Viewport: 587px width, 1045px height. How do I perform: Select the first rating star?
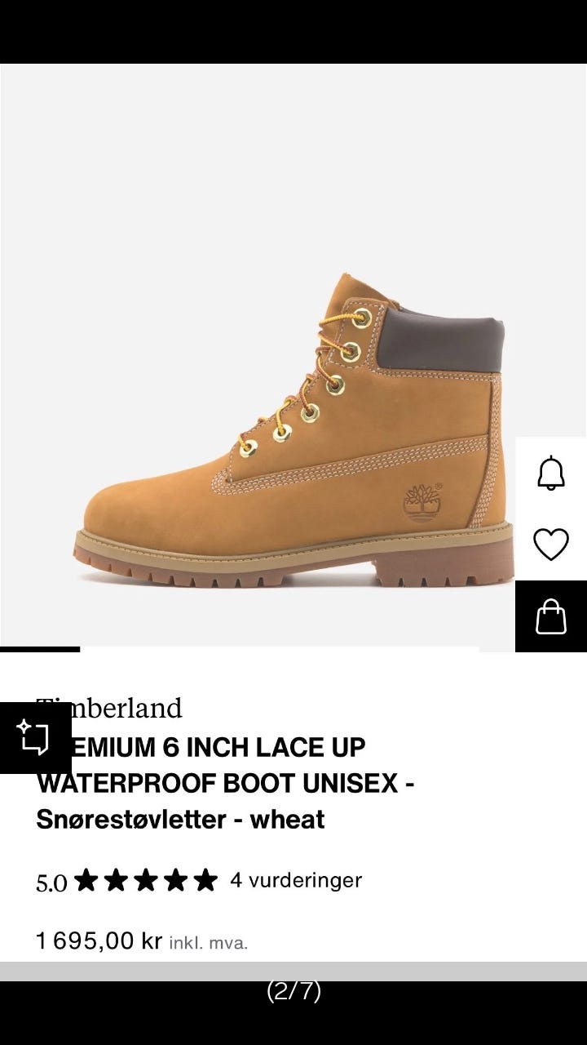point(86,880)
